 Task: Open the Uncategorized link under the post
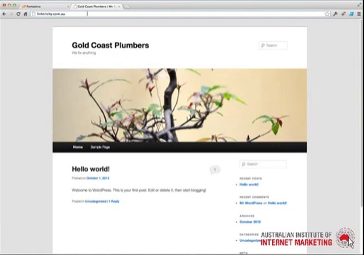(x=96, y=202)
